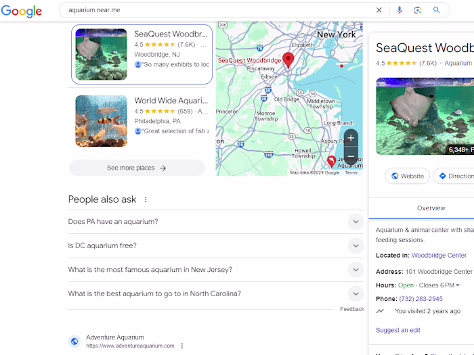Open People also ask options menu

click(146, 199)
